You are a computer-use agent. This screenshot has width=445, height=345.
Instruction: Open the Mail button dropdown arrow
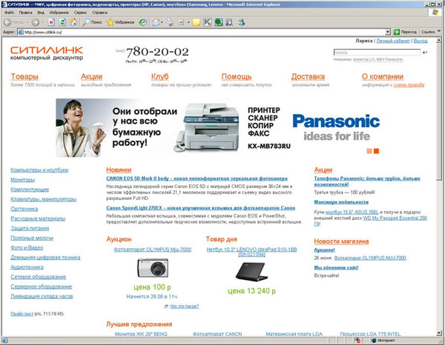162,22
